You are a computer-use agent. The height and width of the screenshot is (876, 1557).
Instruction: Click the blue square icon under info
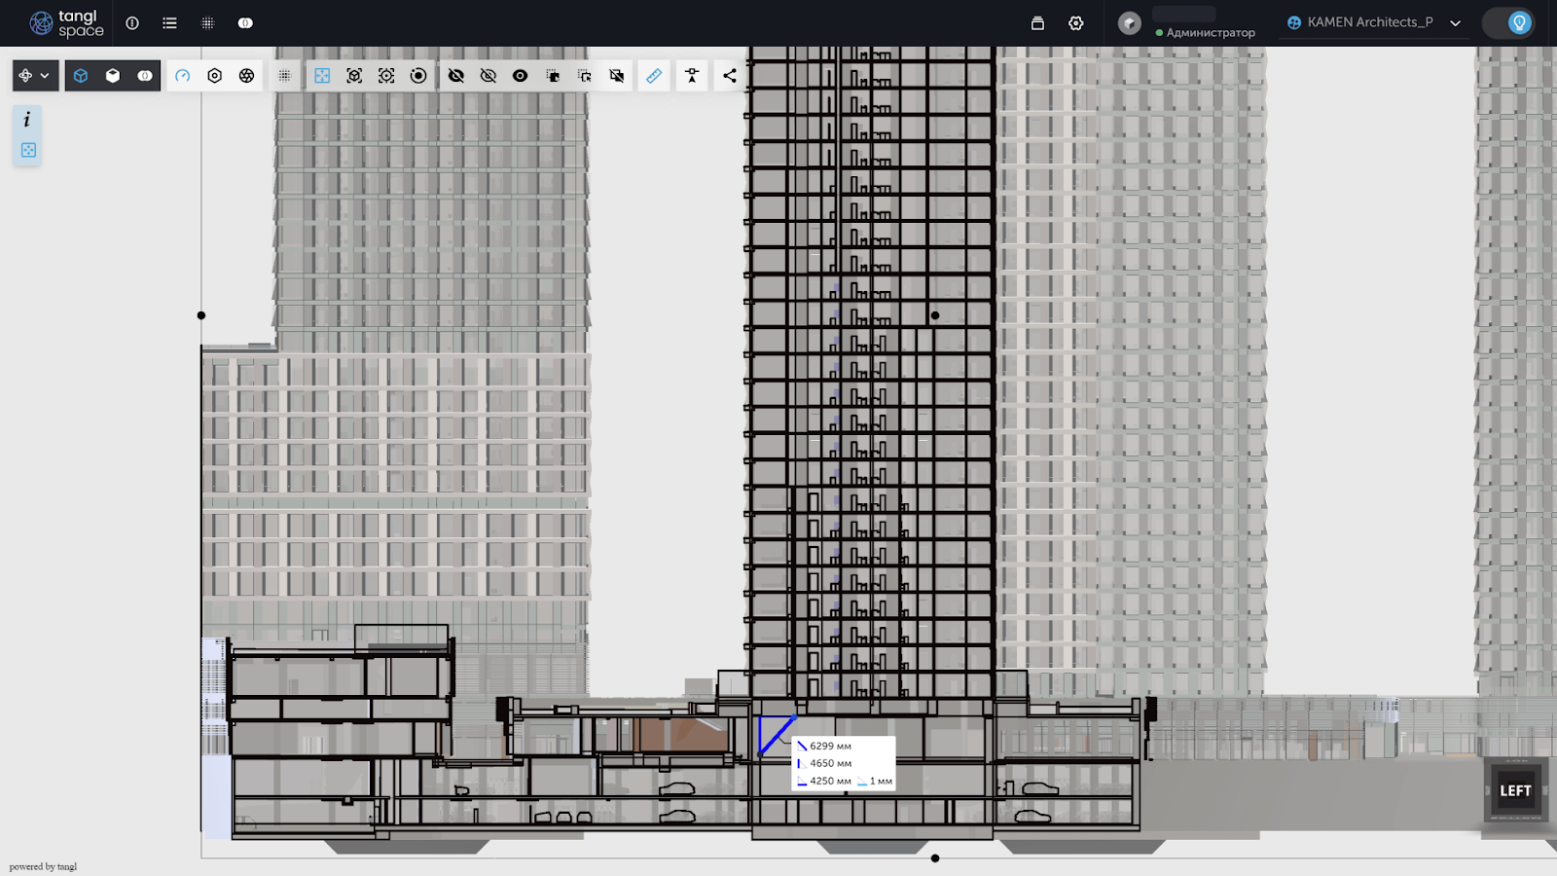[28, 150]
